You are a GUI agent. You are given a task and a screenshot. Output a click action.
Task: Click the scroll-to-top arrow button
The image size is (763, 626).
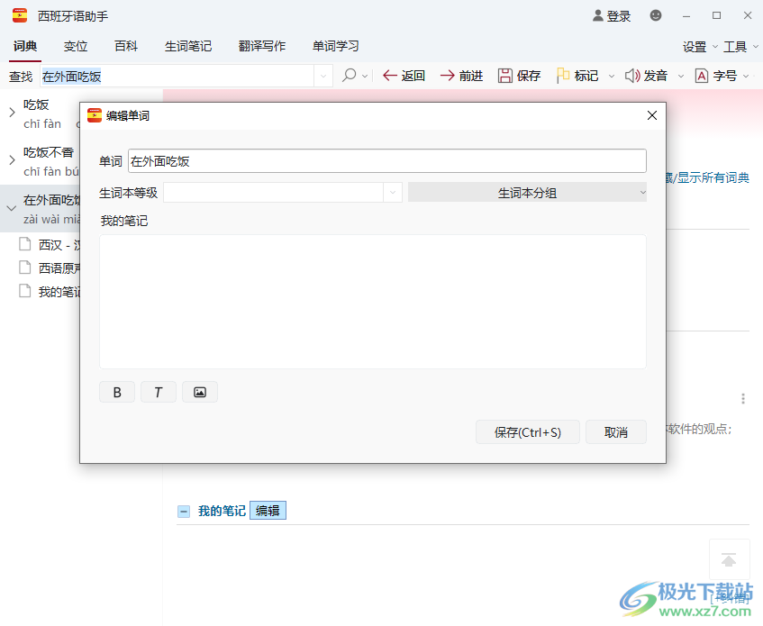pyautogui.click(x=729, y=560)
